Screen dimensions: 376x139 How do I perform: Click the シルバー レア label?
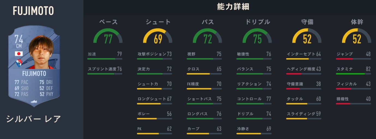pos(34,119)
